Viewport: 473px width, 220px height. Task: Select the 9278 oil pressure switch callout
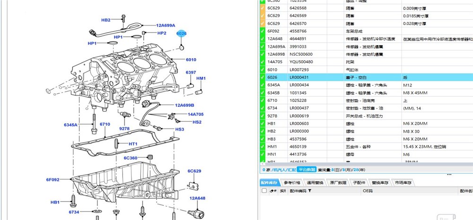[x=124, y=128]
